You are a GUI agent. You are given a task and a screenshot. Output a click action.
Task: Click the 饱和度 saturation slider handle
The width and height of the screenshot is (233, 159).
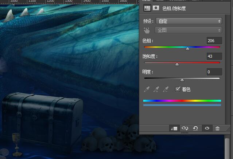point(177,64)
